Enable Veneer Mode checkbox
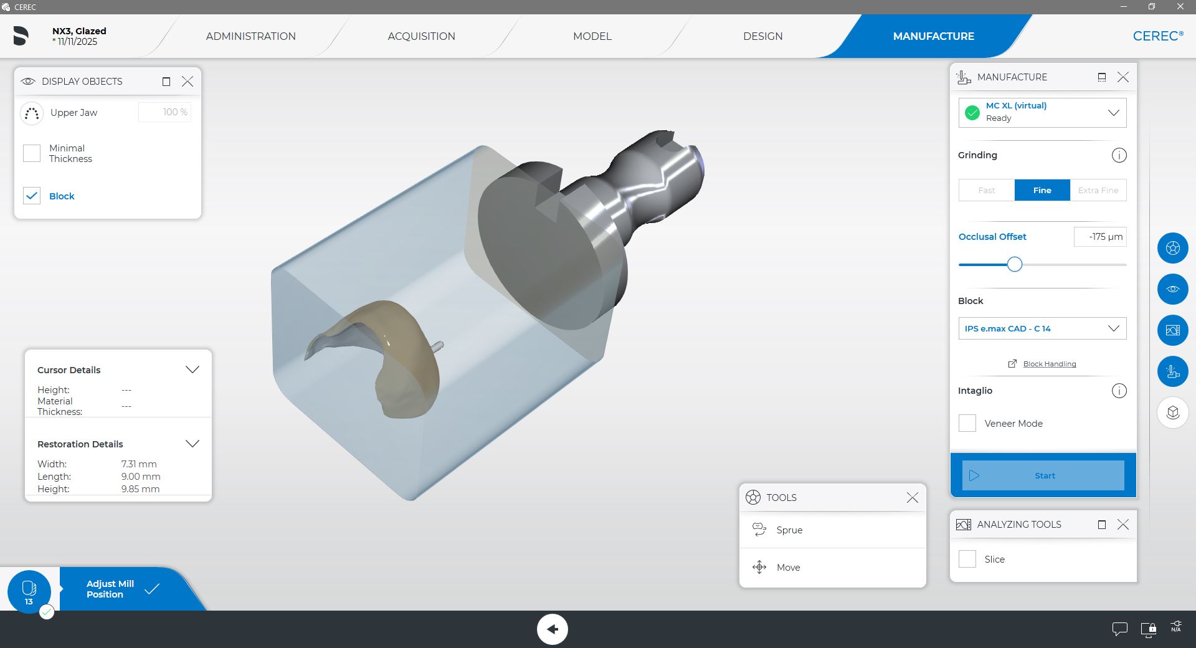1196x648 pixels. 967,423
